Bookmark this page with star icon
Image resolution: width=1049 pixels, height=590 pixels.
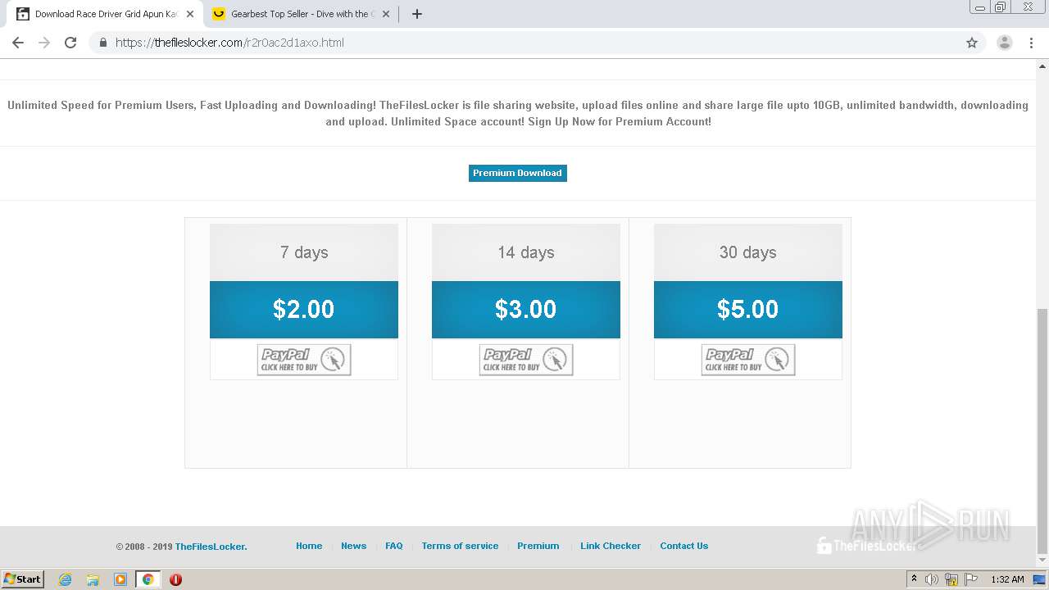click(972, 43)
